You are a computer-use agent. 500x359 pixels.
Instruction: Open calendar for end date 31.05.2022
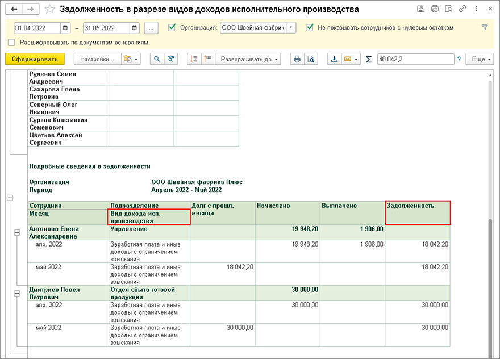point(135,28)
